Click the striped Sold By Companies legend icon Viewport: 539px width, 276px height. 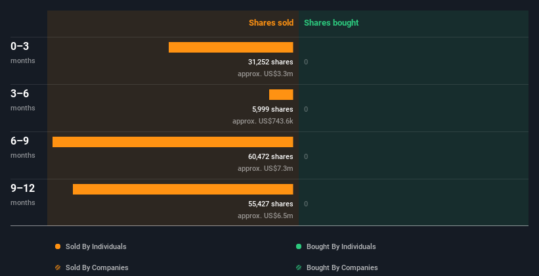click(58, 267)
